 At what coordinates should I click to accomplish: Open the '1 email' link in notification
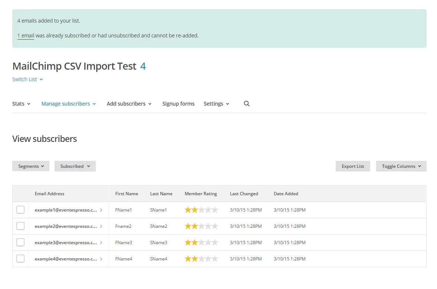(x=26, y=36)
